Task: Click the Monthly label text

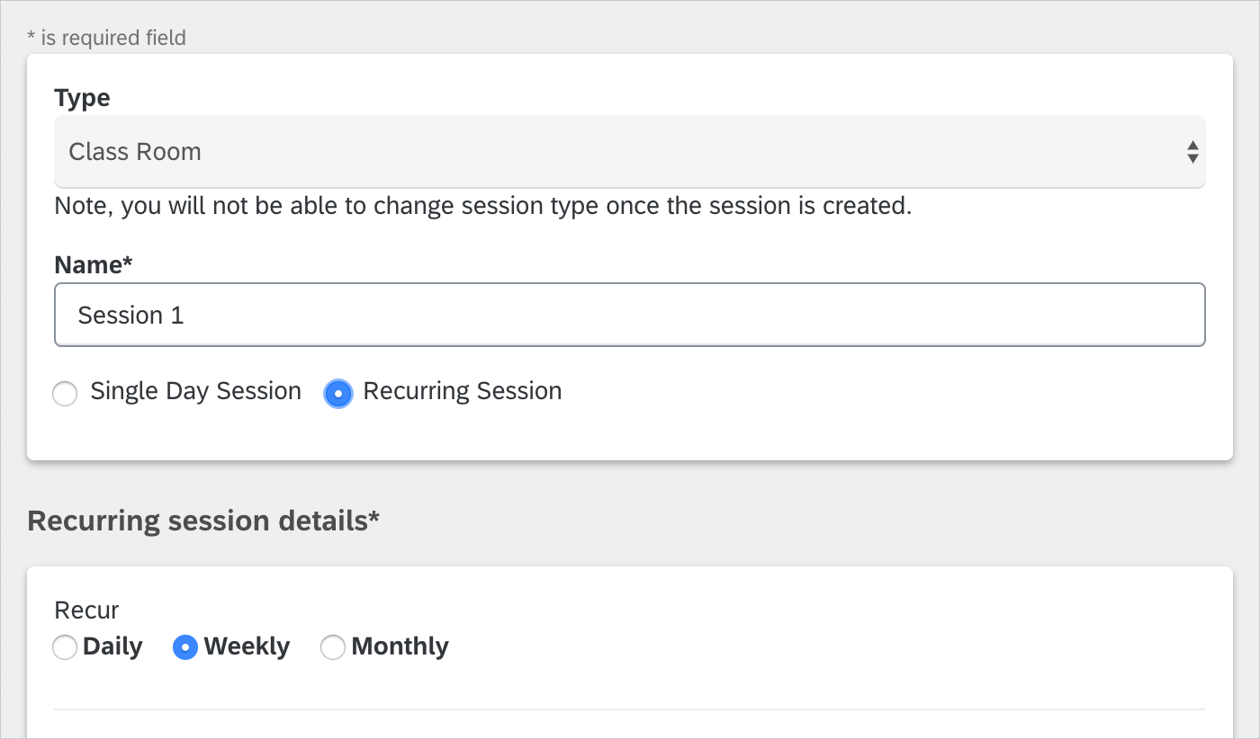Action: click(400, 646)
